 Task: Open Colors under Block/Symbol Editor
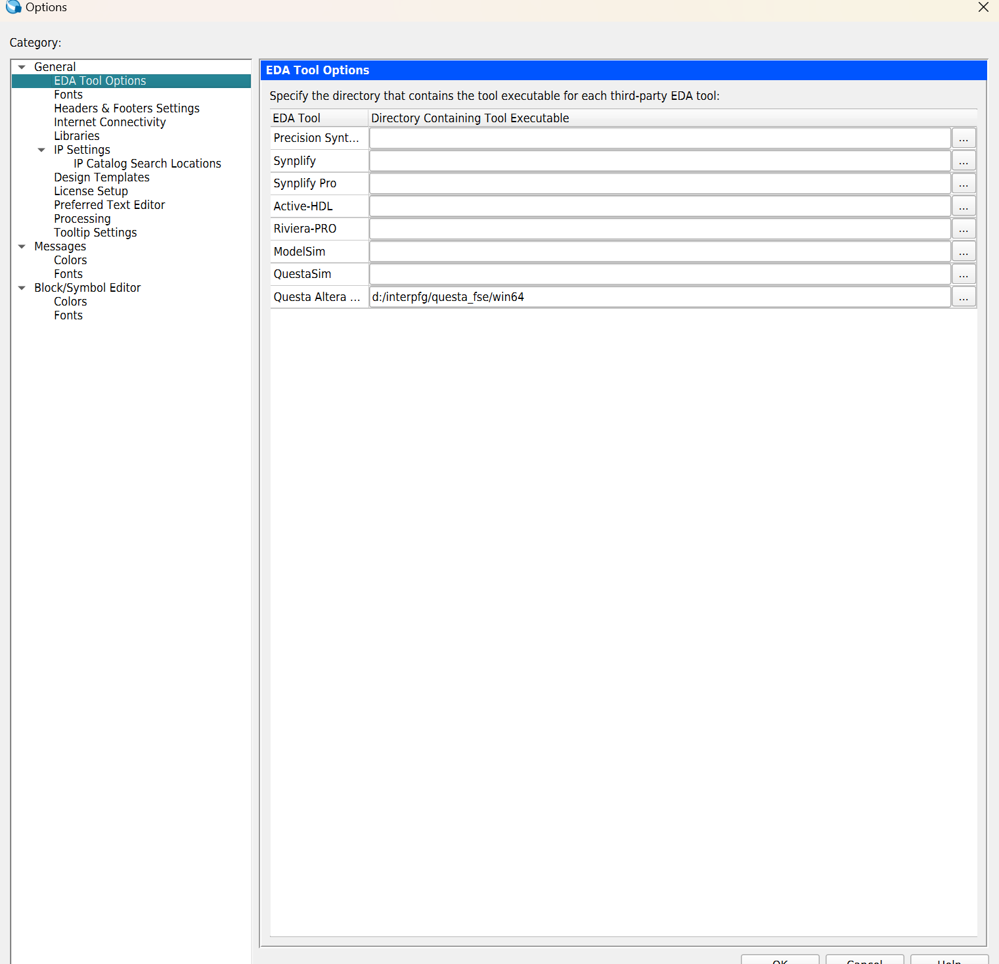[x=70, y=302]
